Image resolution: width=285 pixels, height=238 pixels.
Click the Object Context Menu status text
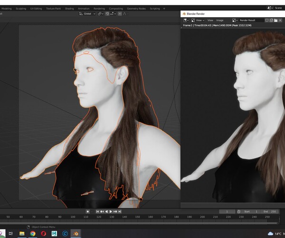(43, 227)
